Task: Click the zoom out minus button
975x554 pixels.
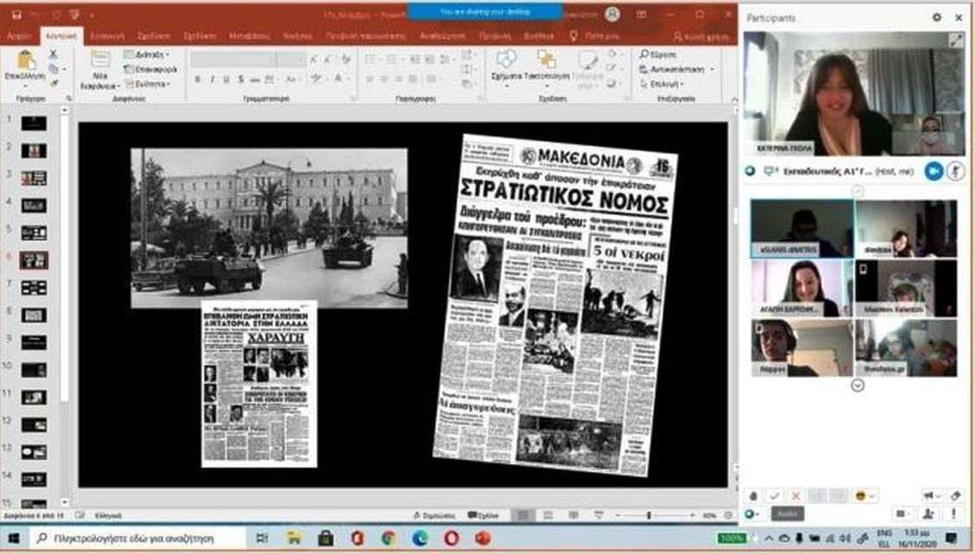Action: [618, 516]
